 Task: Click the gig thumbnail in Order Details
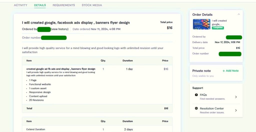[x=201, y=24]
